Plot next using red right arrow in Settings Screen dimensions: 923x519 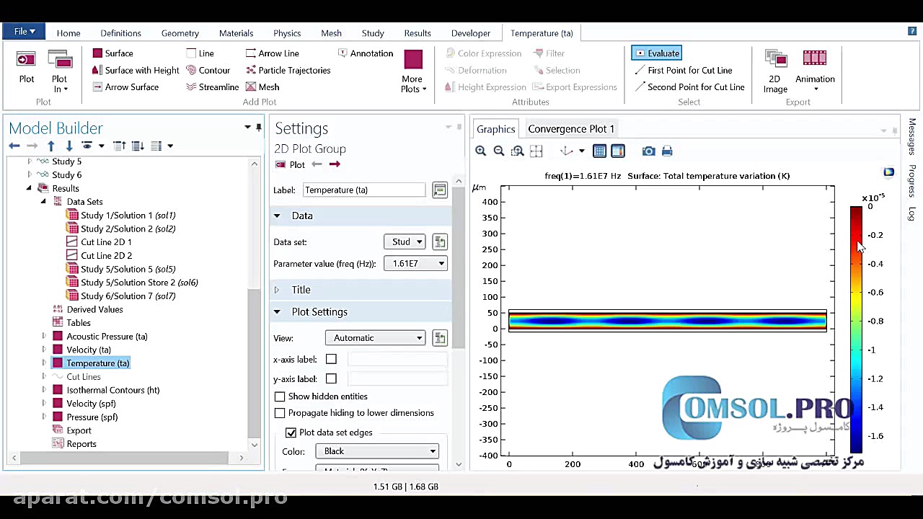tap(335, 164)
